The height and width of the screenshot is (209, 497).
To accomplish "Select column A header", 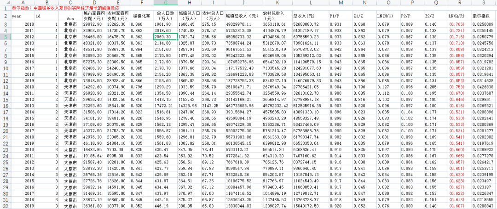I will (x=23, y=3).
